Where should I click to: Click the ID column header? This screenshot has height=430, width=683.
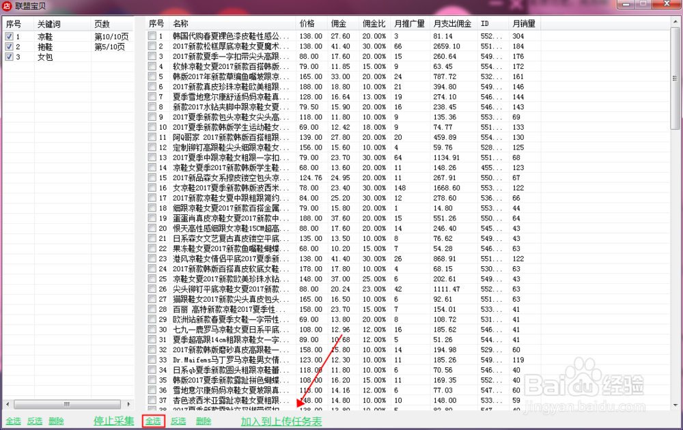[x=493, y=23]
